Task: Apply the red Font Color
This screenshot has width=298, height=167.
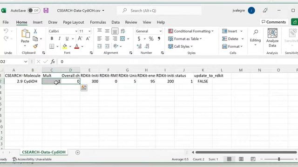Action: [x=77, y=46]
